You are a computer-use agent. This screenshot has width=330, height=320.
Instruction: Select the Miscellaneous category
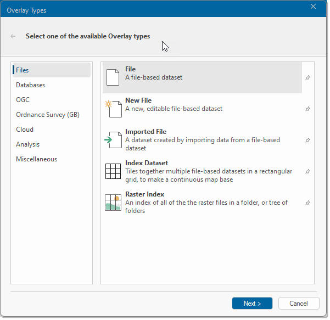[x=37, y=159]
